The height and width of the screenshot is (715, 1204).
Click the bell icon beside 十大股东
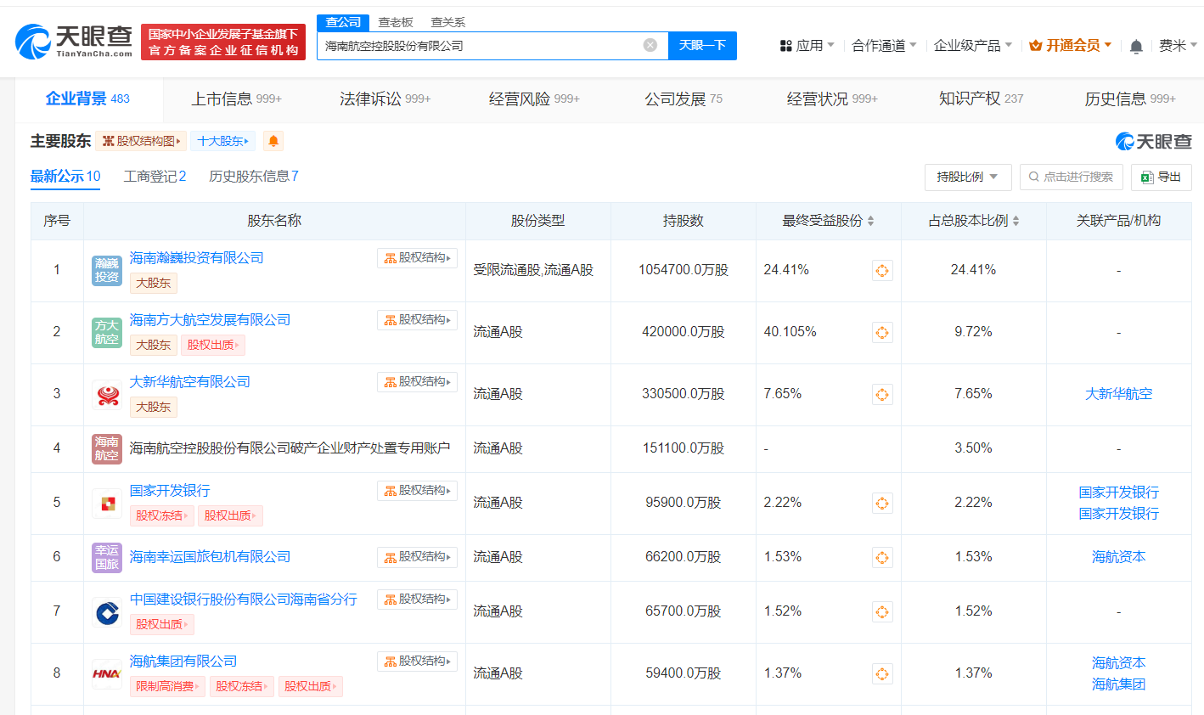point(272,141)
